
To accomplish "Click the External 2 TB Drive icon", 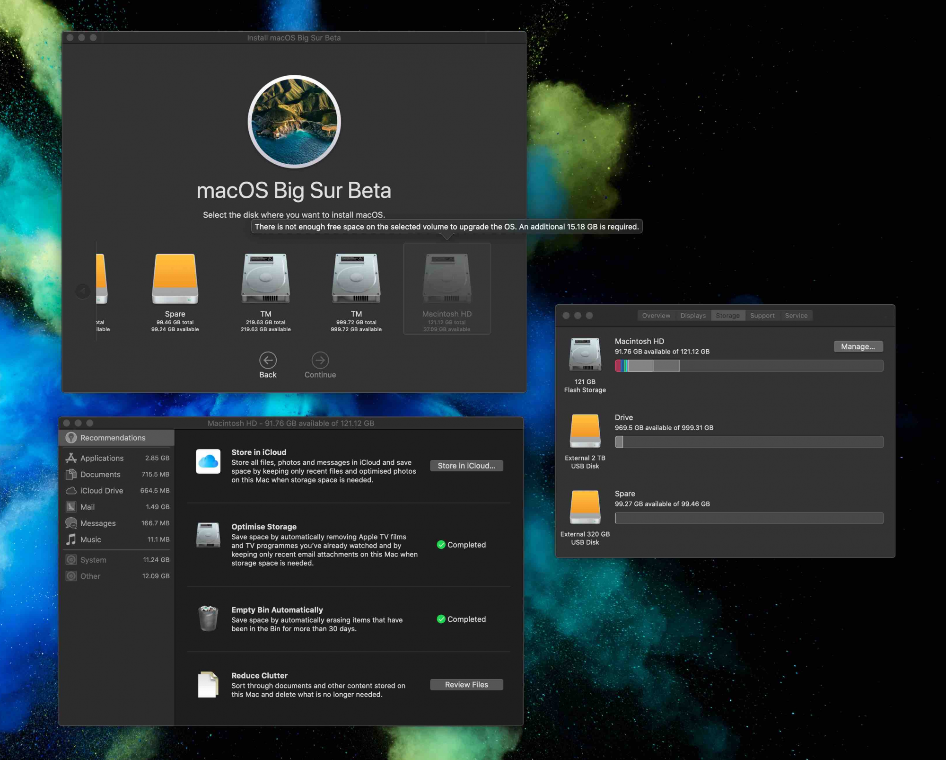I will click(585, 431).
